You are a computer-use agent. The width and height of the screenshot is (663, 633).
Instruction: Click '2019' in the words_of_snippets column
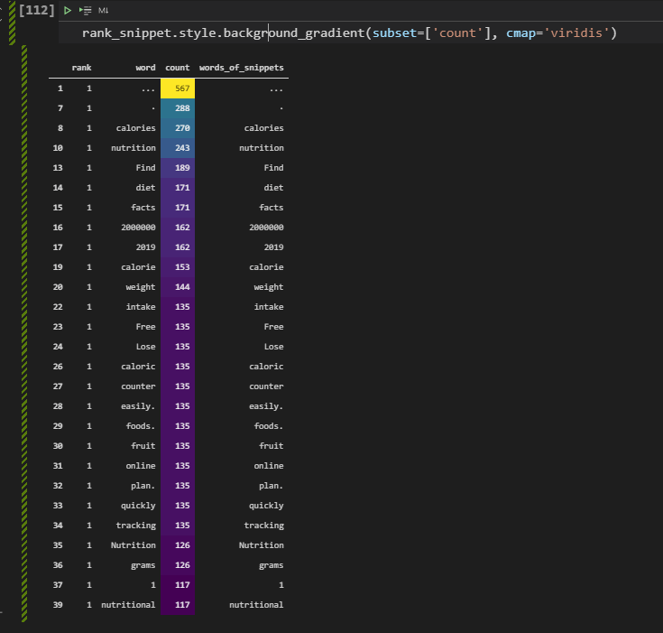tap(273, 247)
